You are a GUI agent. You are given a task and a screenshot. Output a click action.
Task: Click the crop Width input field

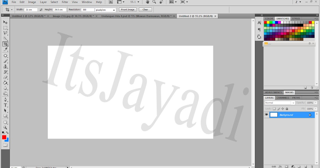(31, 10)
